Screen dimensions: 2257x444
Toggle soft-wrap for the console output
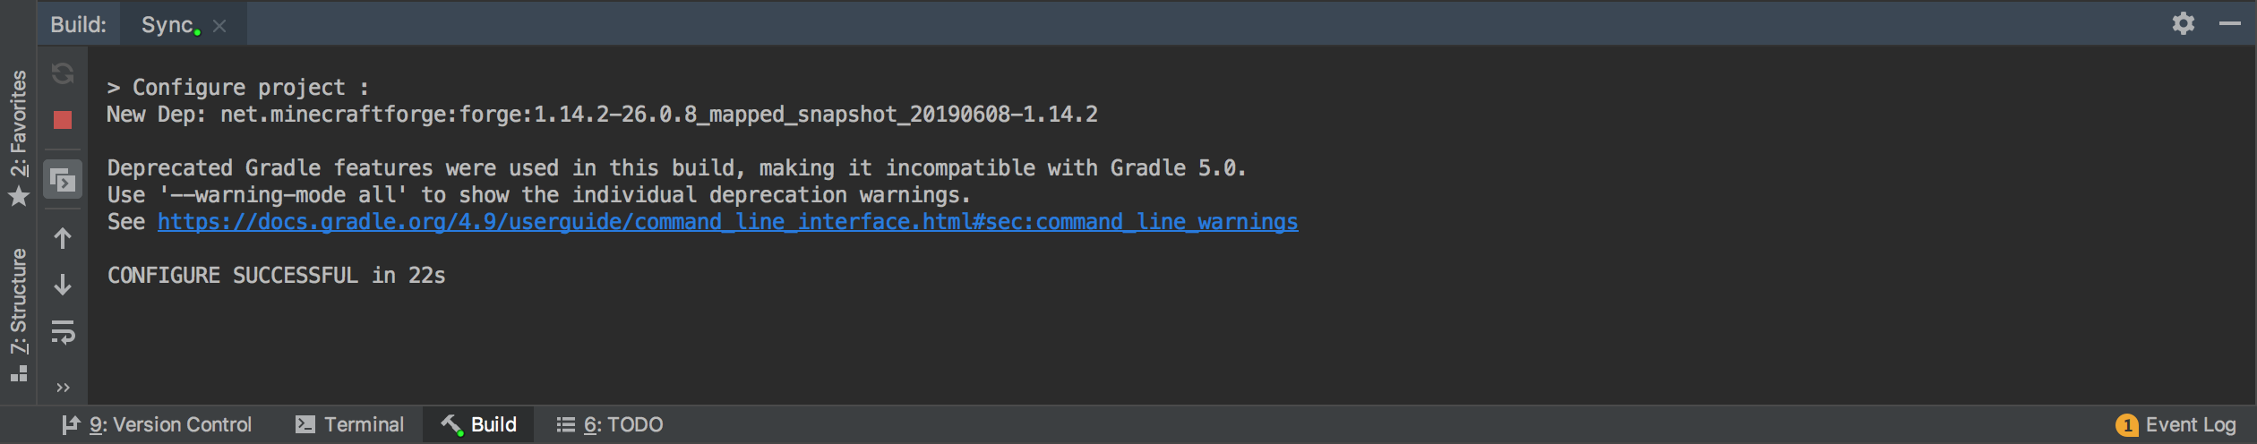click(63, 332)
